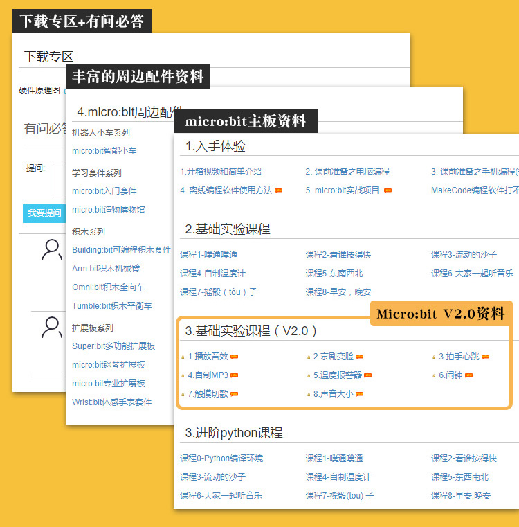Image resolution: width=519 pixels, height=527 pixels.
Task: Open V2.0 lesson 2.京剧变脸
Action: click(x=334, y=356)
